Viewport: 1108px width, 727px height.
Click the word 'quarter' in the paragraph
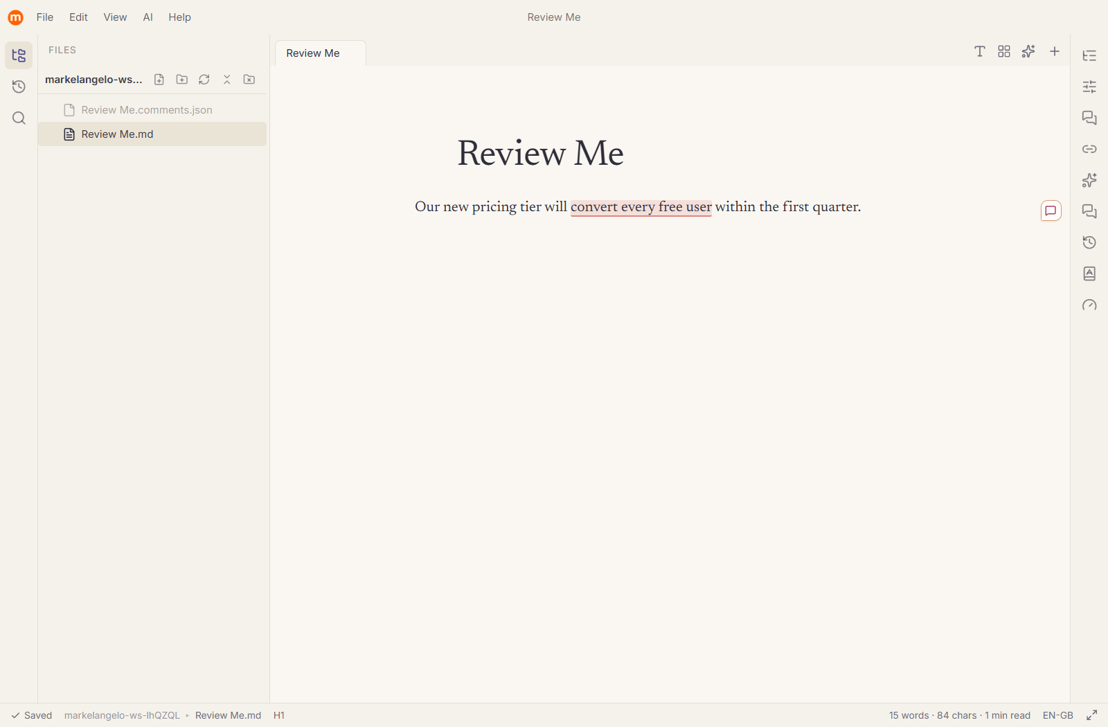pyautogui.click(x=834, y=207)
